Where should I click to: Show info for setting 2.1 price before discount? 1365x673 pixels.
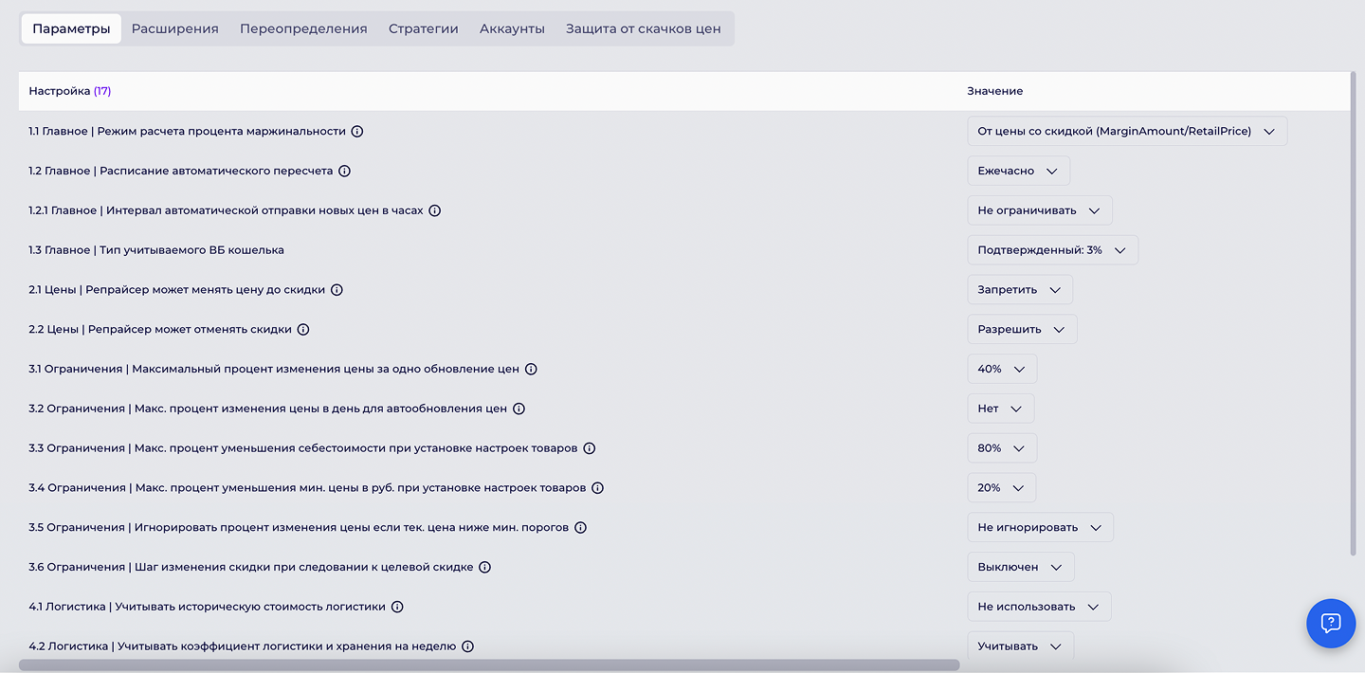point(337,290)
